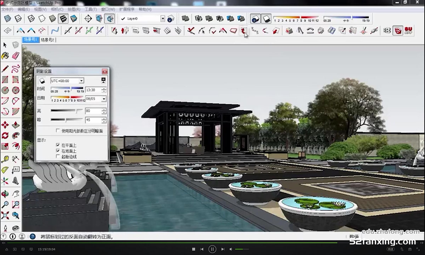Screen dimensions: 425x255
Task: Select the Scale tool
Action: (x=5, y=146)
